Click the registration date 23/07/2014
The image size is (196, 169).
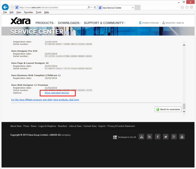(51, 66)
